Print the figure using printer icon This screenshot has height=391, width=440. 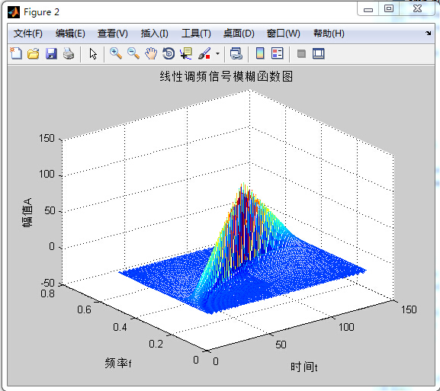click(x=69, y=53)
